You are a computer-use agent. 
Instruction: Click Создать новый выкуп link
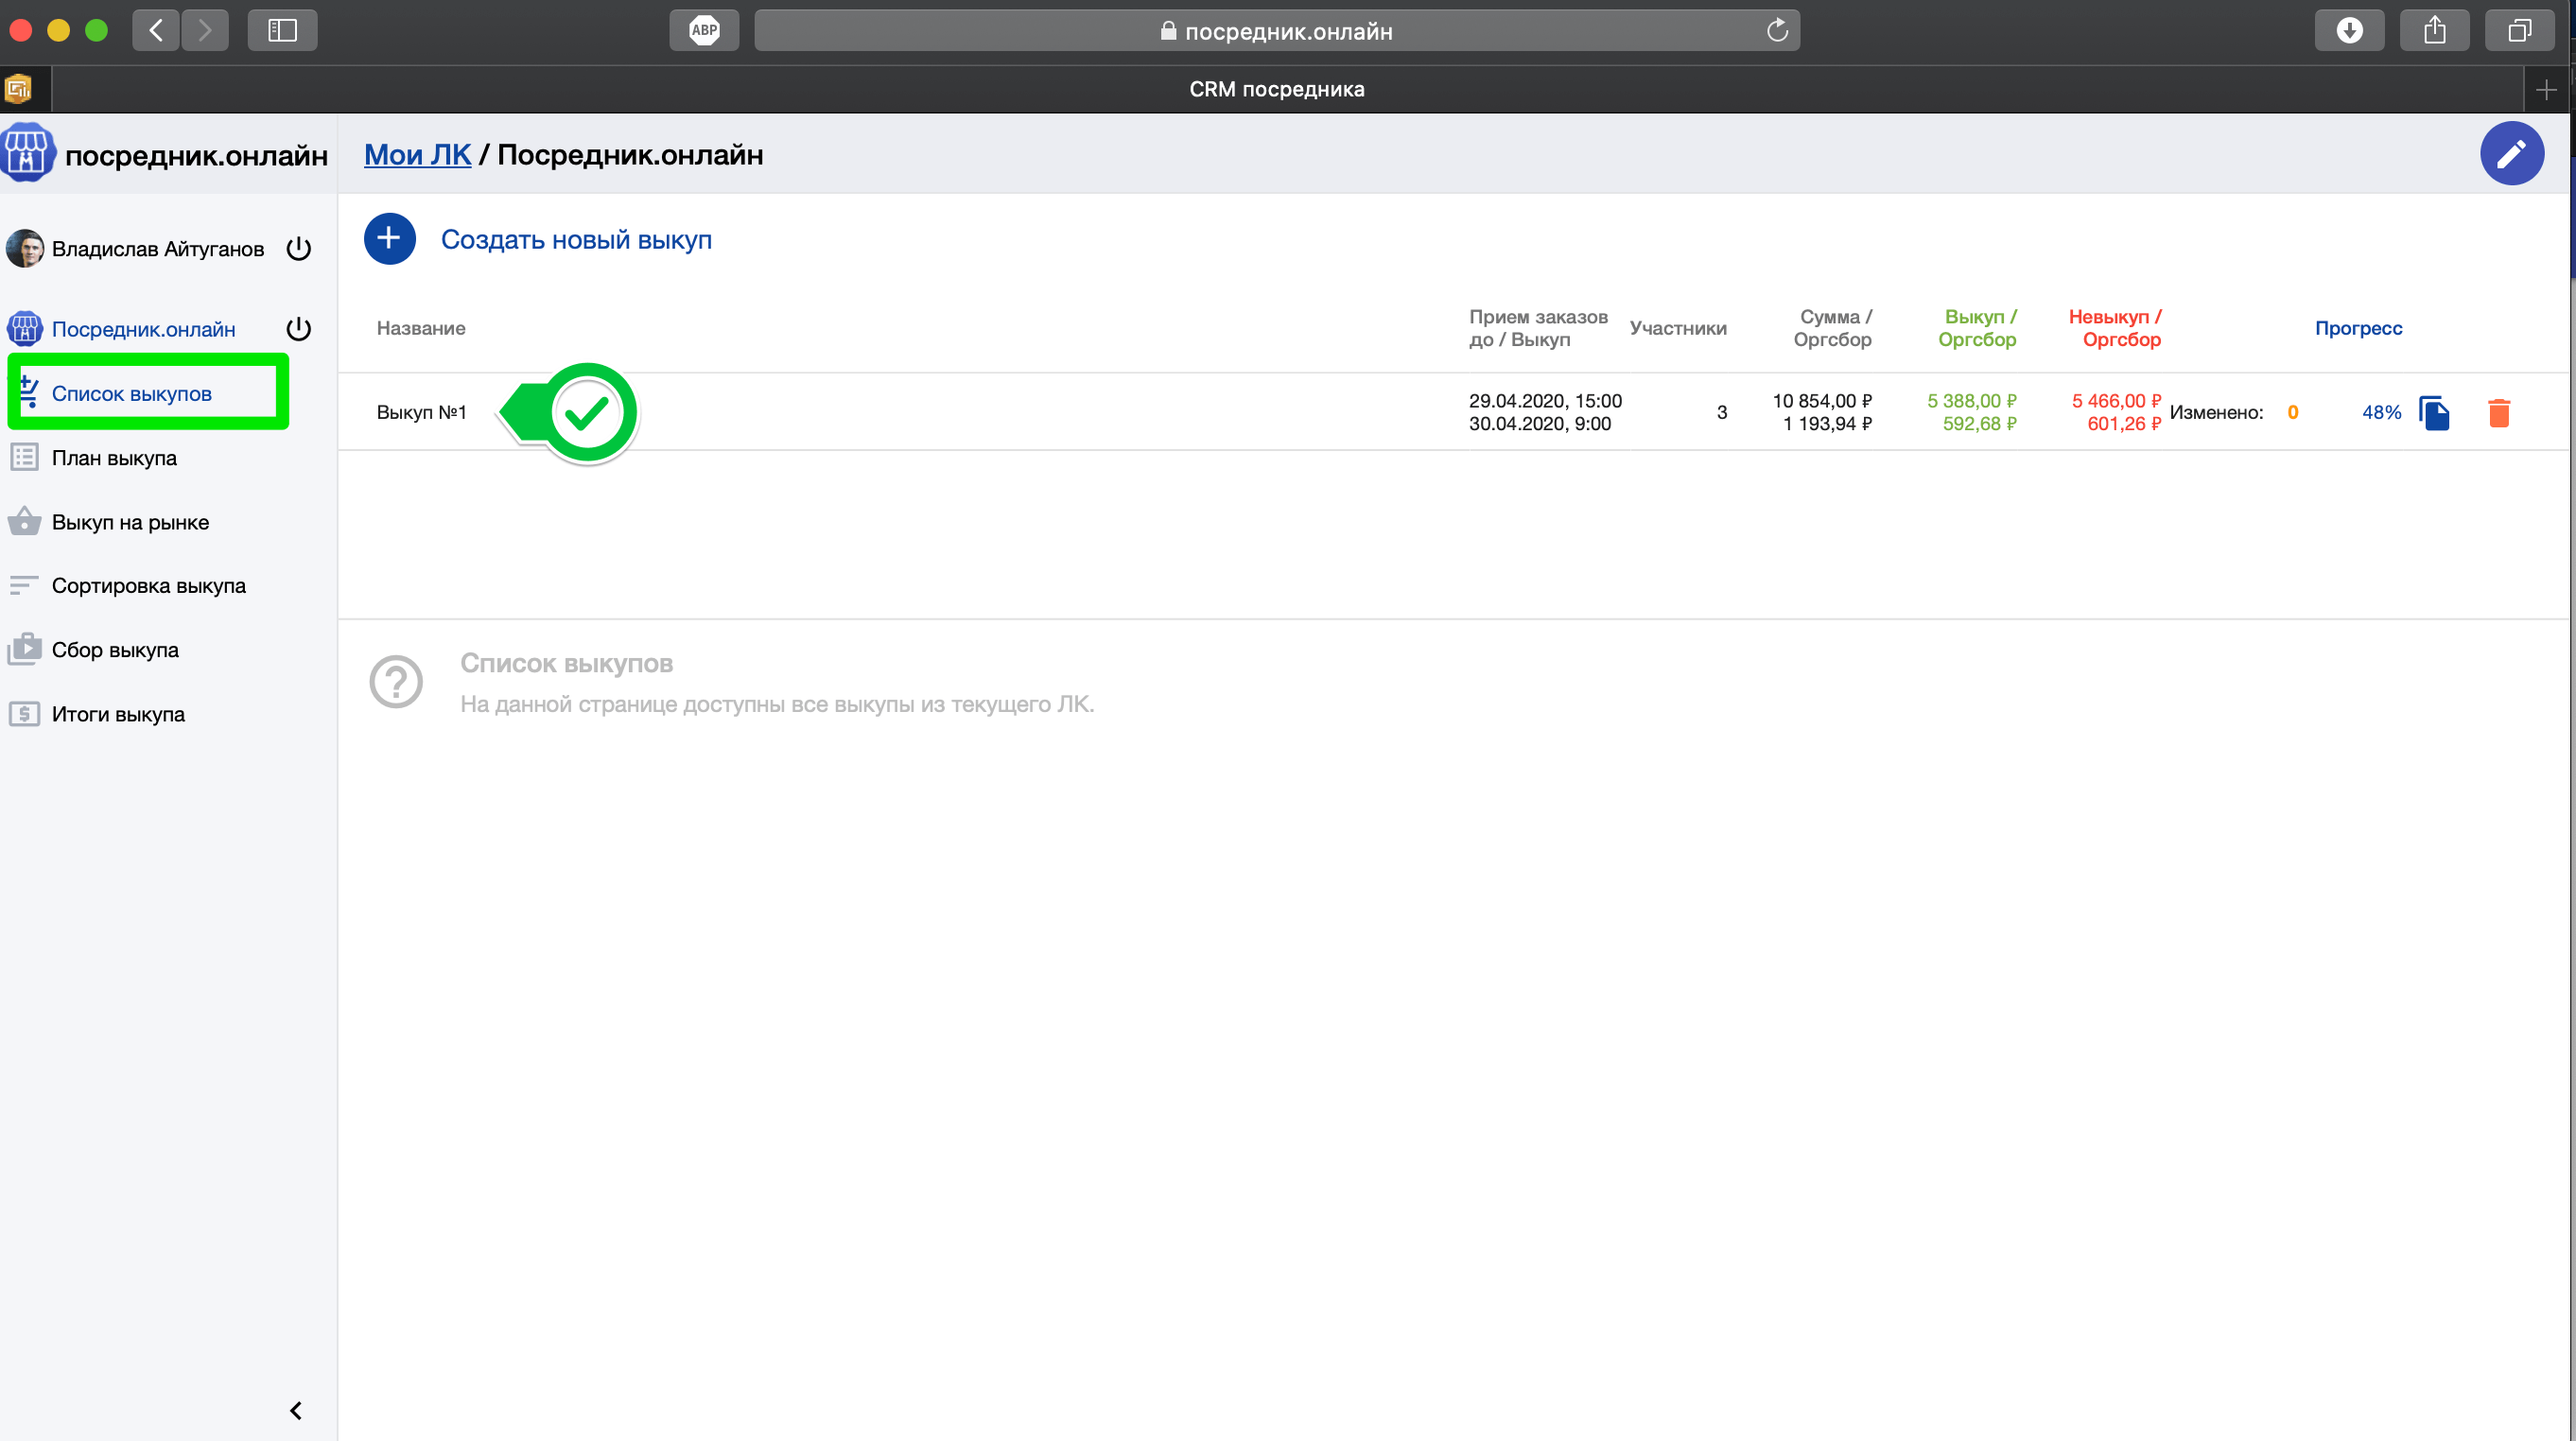pyautogui.click(x=576, y=240)
